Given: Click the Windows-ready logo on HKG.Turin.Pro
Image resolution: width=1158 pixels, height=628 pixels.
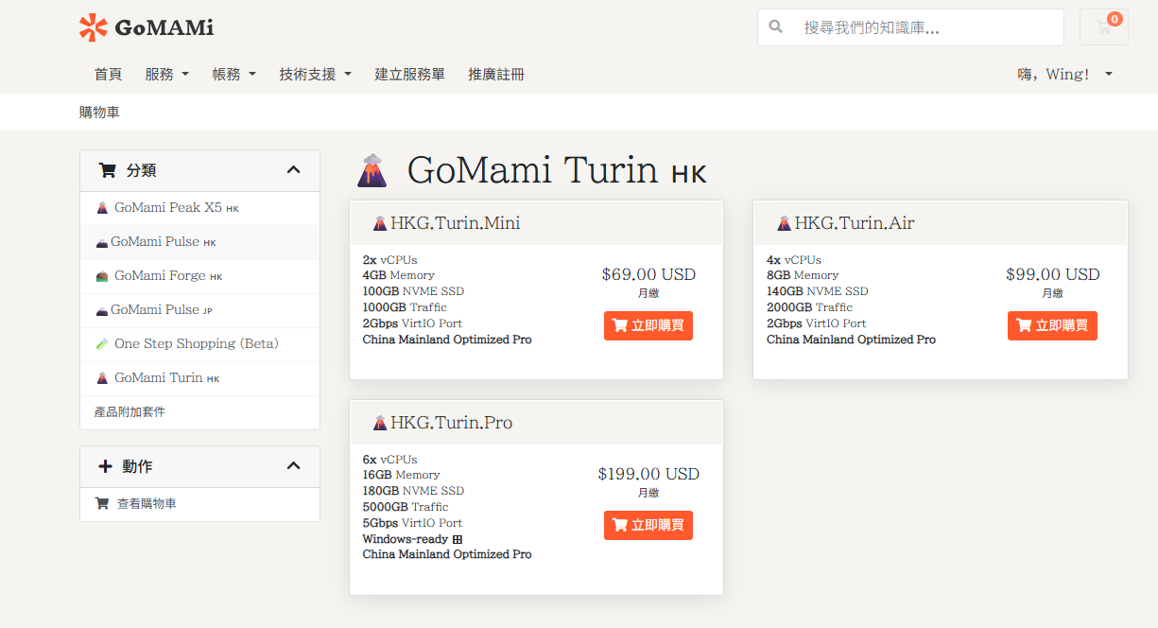Looking at the screenshot, I should coord(458,538).
